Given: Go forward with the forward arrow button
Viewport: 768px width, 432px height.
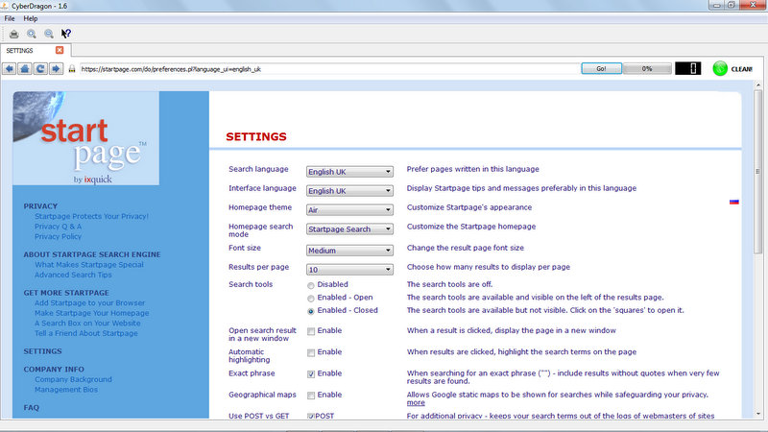Looking at the screenshot, I should (x=57, y=68).
